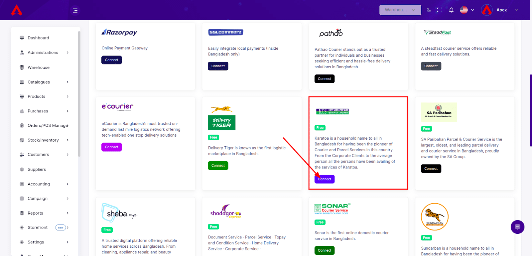Click the Administrations sidebar icon

tap(22, 52)
